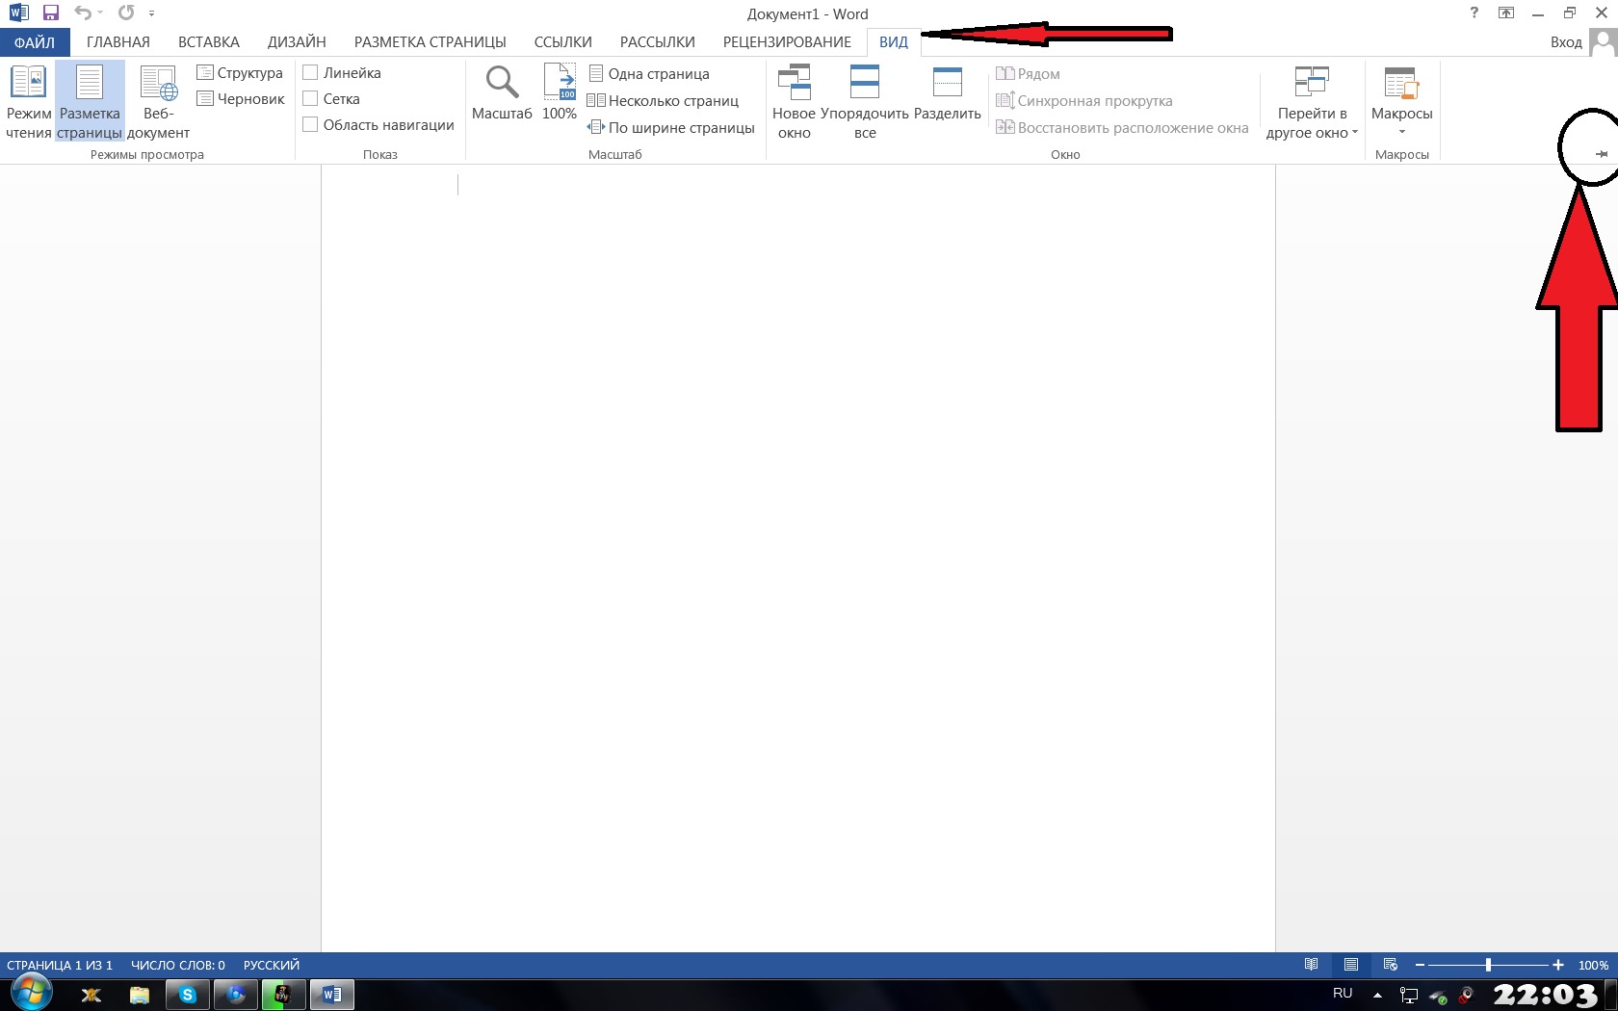Open file explorer folder in taskbar
This screenshot has height=1011, width=1618.
140,995
